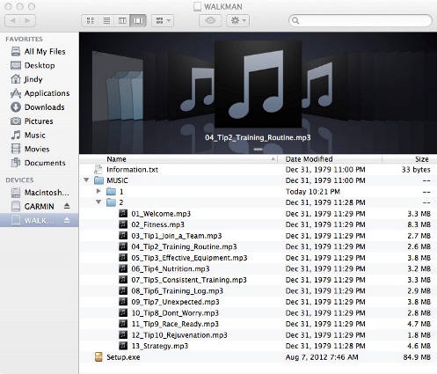Go back with the left arrow button
Screen dimensions: 437x374
(12, 20)
